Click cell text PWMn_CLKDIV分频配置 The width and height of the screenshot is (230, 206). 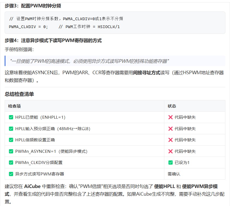point(39,163)
